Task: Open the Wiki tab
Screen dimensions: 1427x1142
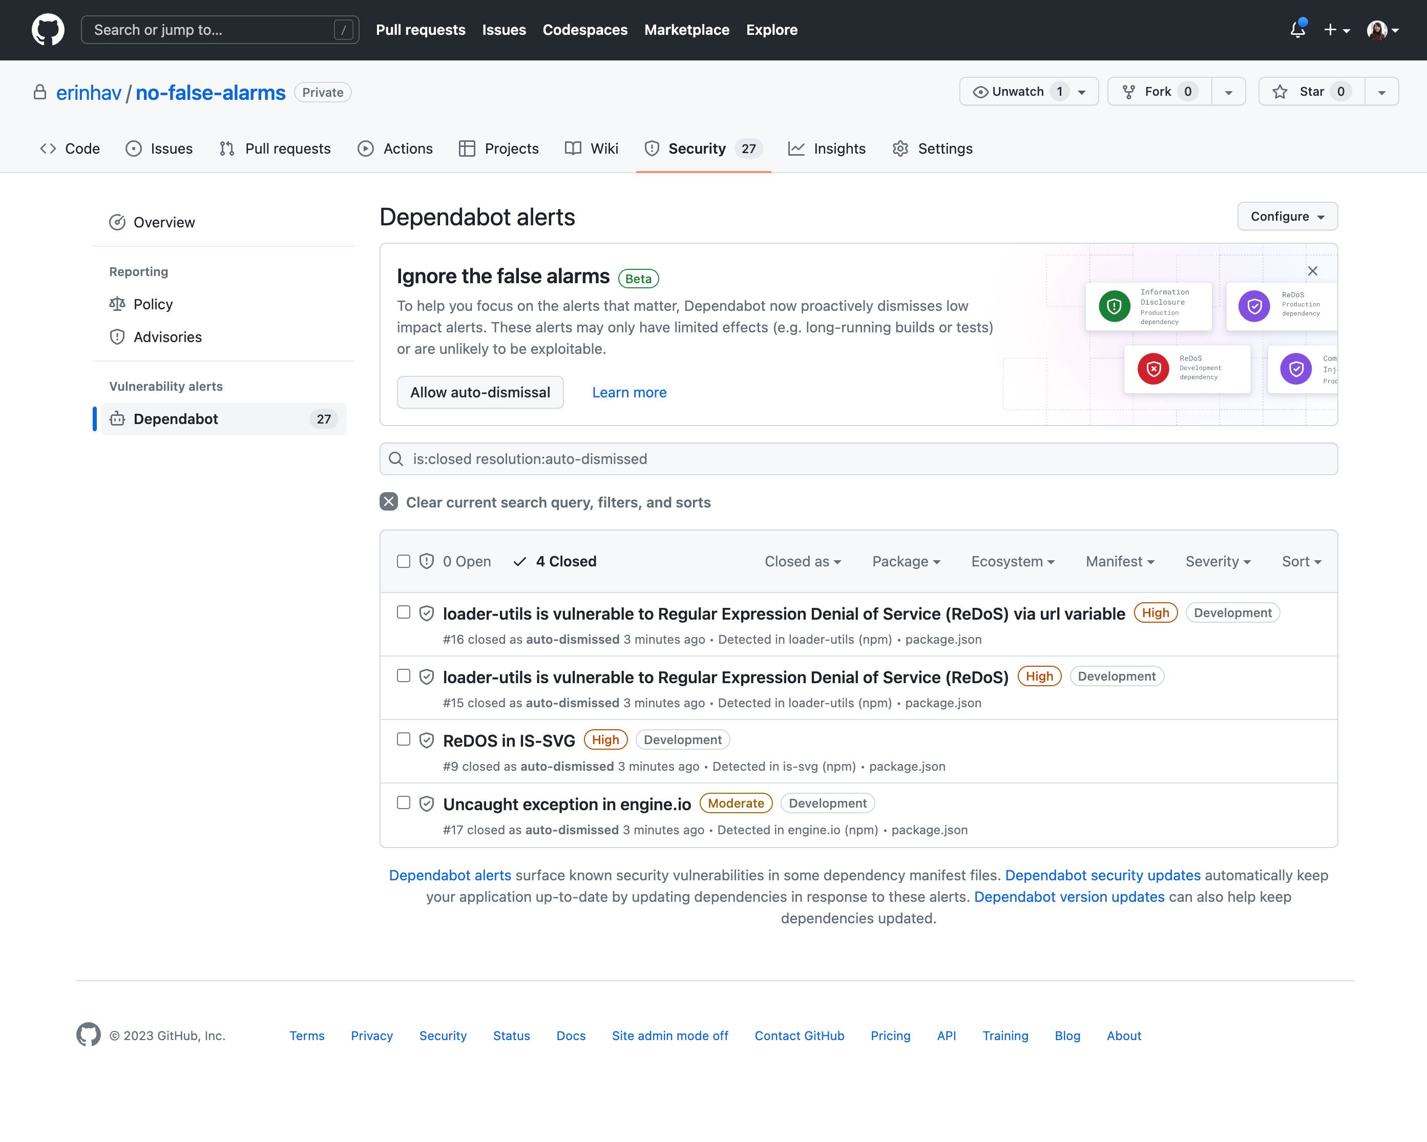Action: pyautogui.click(x=591, y=148)
